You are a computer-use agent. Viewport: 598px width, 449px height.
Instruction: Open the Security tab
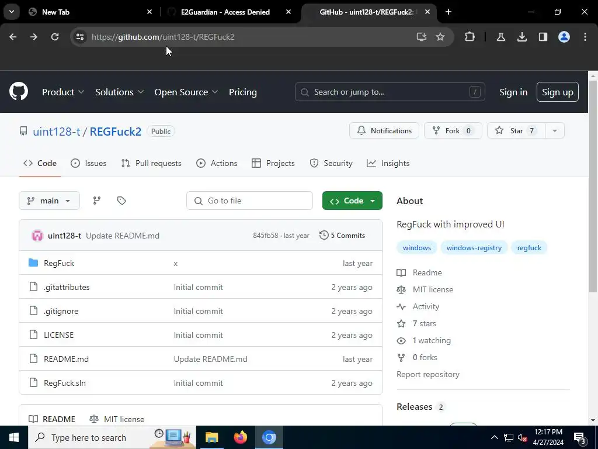pos(331,164)
